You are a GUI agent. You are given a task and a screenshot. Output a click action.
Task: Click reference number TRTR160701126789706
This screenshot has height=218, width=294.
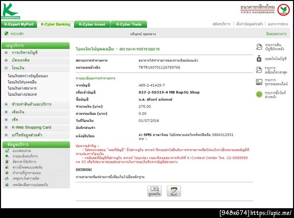159,67
